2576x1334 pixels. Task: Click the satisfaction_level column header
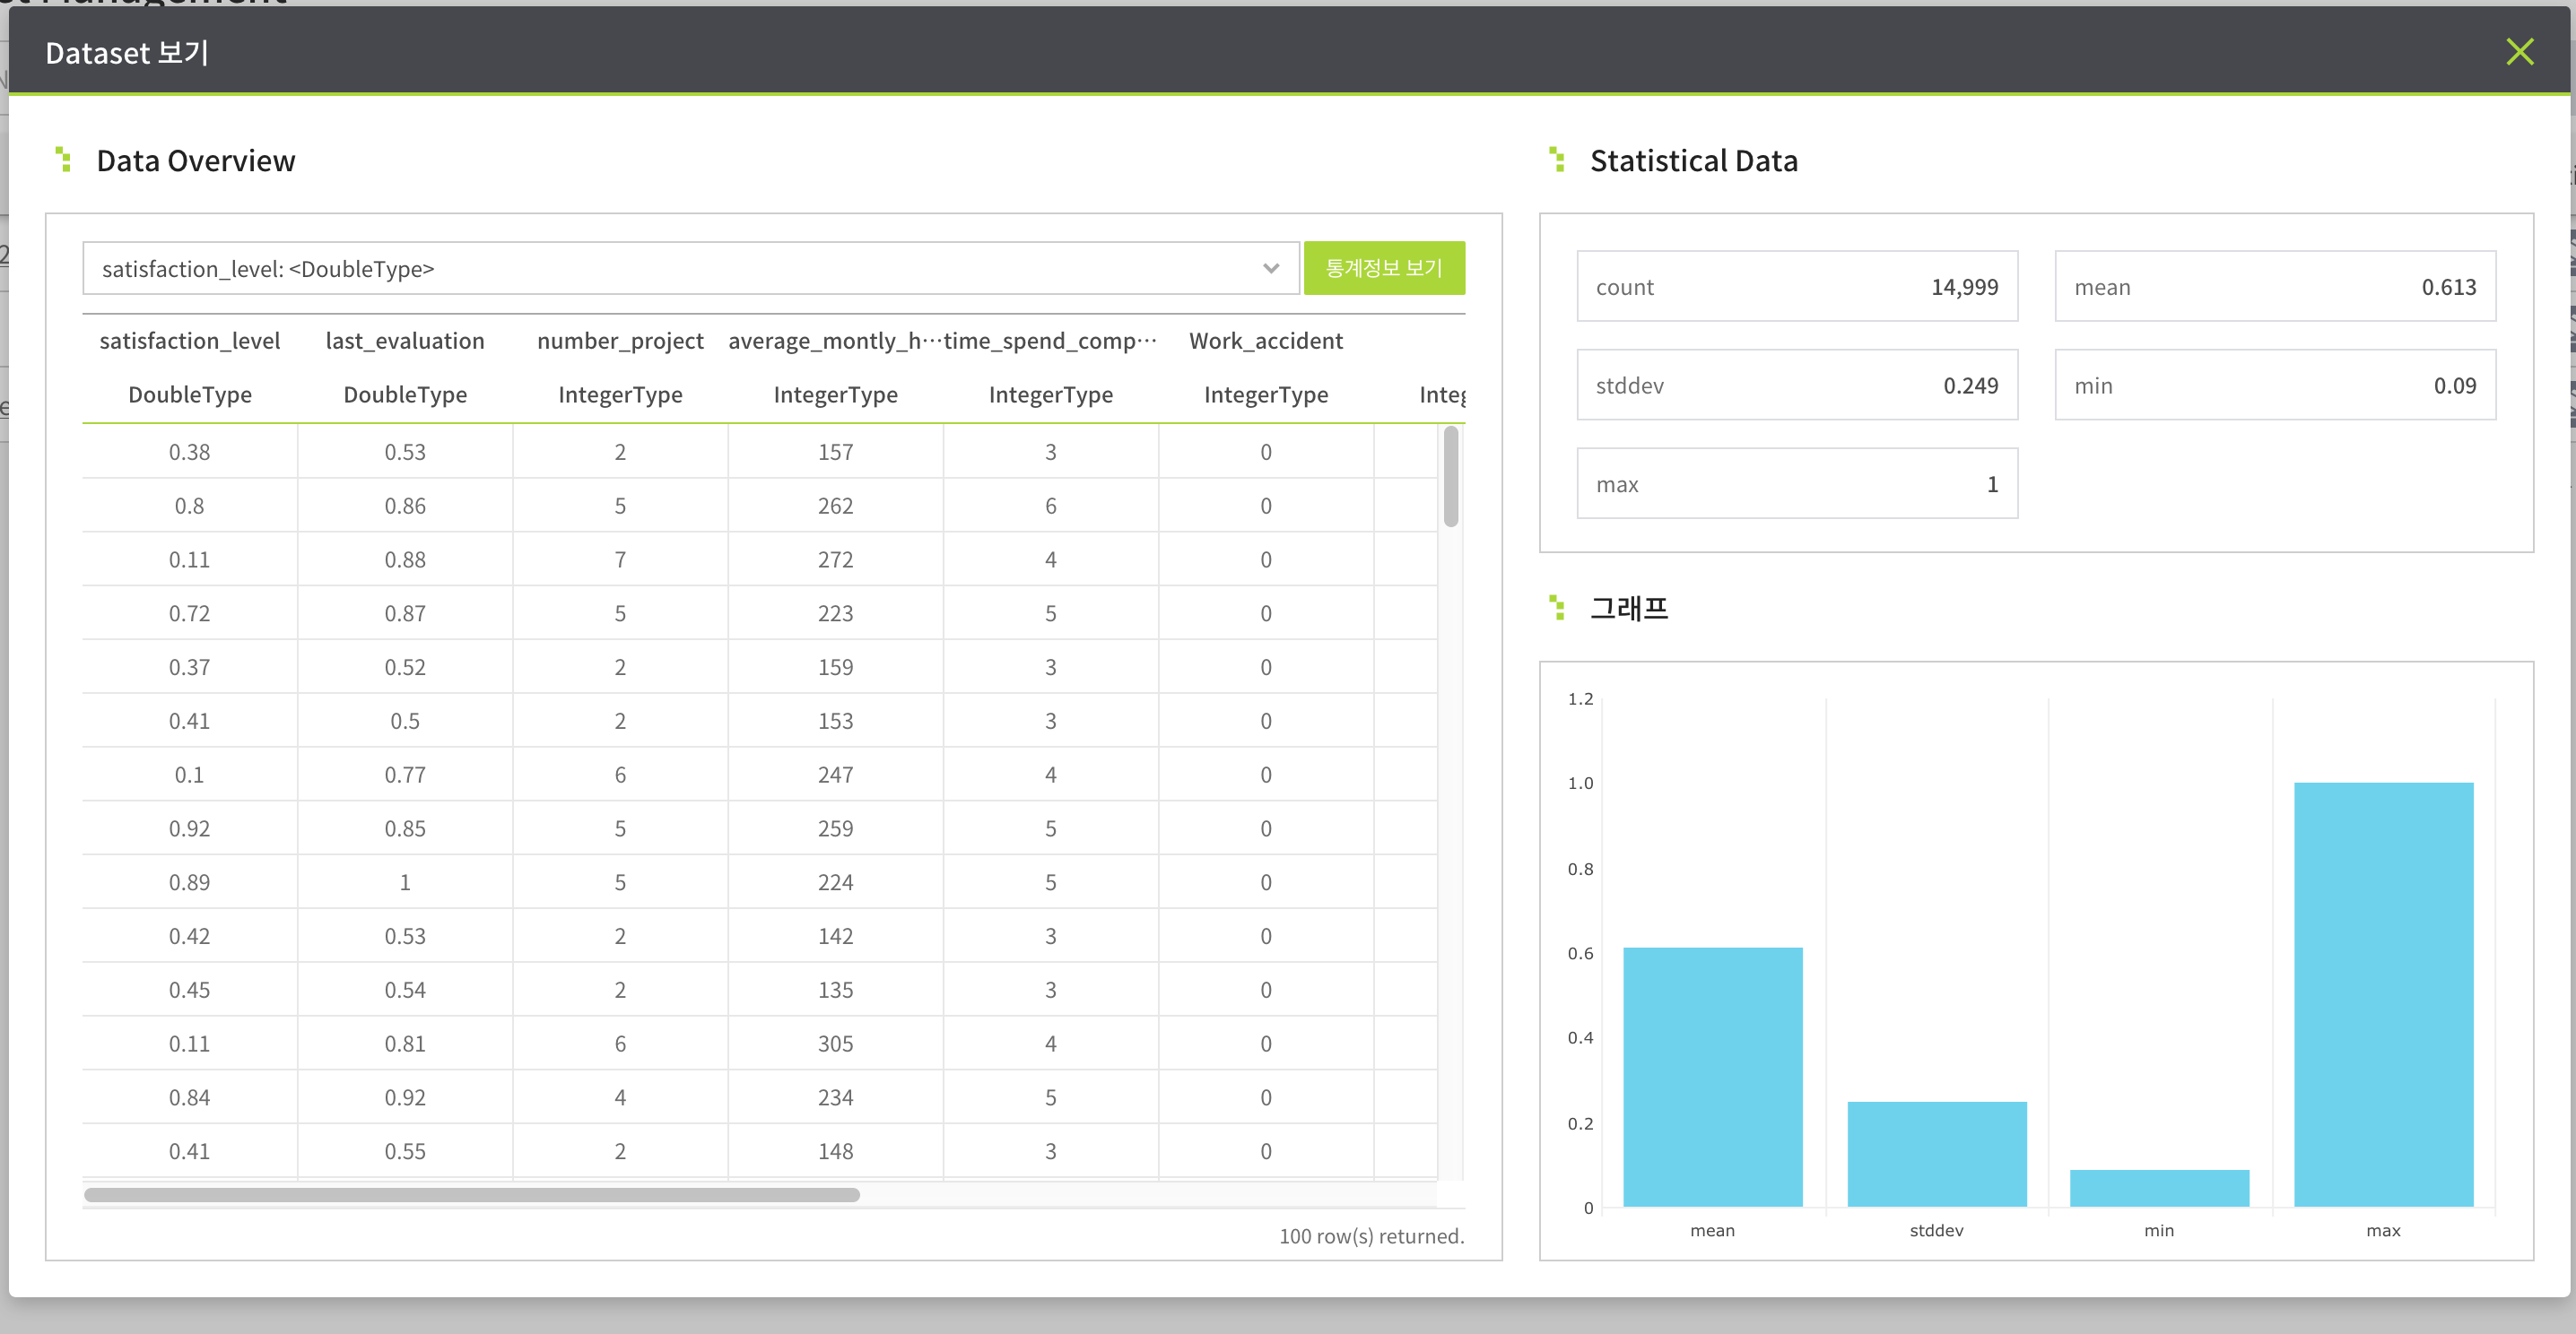click(x=190, y=341)
